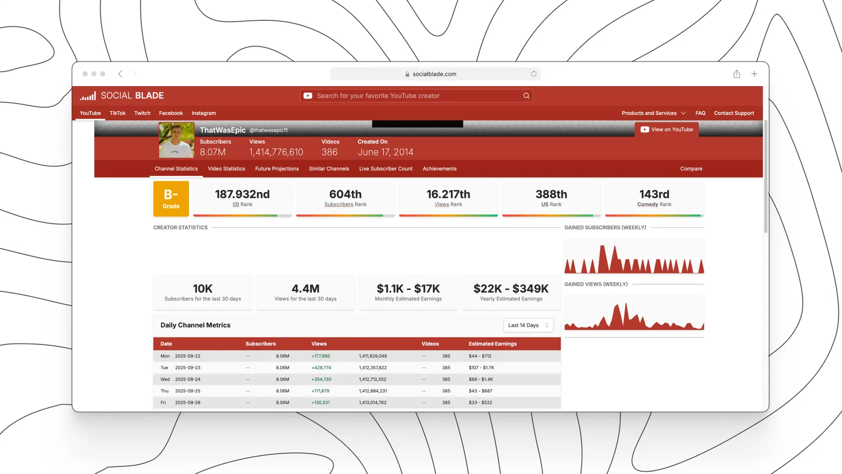This screenshot has width=842, height=474.
Task: Click the 604th Subscribers Rank card
Action: [346, 199]
